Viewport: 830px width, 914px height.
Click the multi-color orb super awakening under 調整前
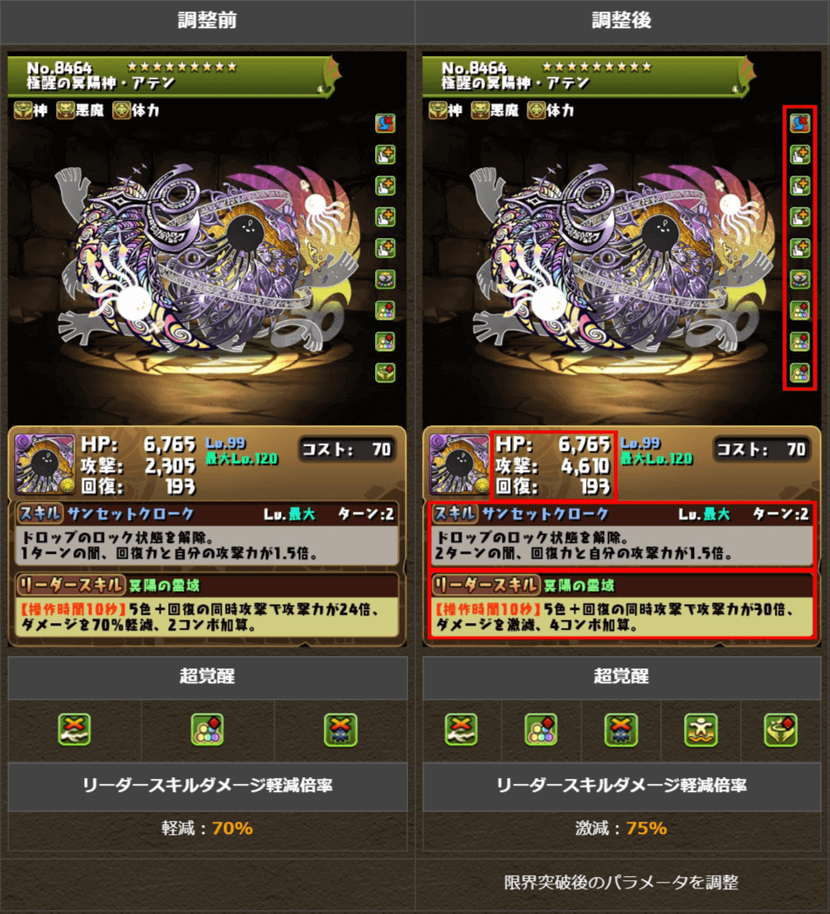[x=208, y=729]
